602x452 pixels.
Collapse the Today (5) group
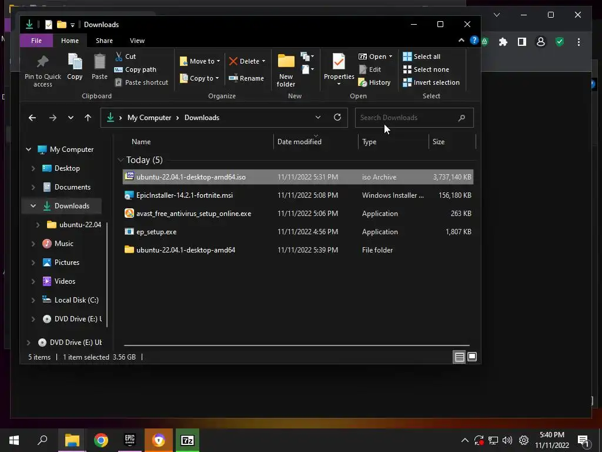(x=121, y=160)
